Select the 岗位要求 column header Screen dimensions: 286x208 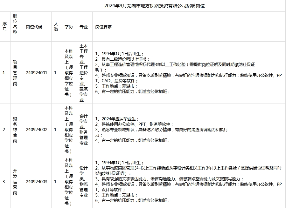[x=104, y=27]
